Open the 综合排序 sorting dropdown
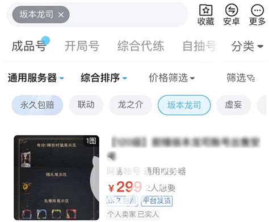This screenshot has width=269, height=222. pos(104,78)
